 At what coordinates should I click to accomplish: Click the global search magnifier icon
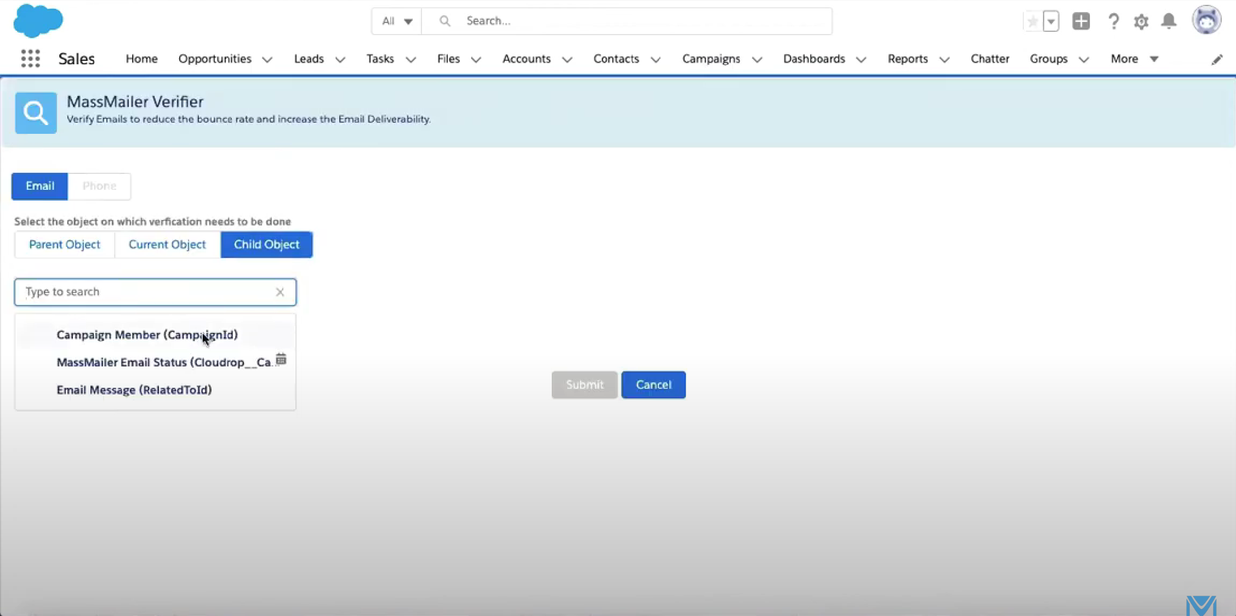point(445,21)
